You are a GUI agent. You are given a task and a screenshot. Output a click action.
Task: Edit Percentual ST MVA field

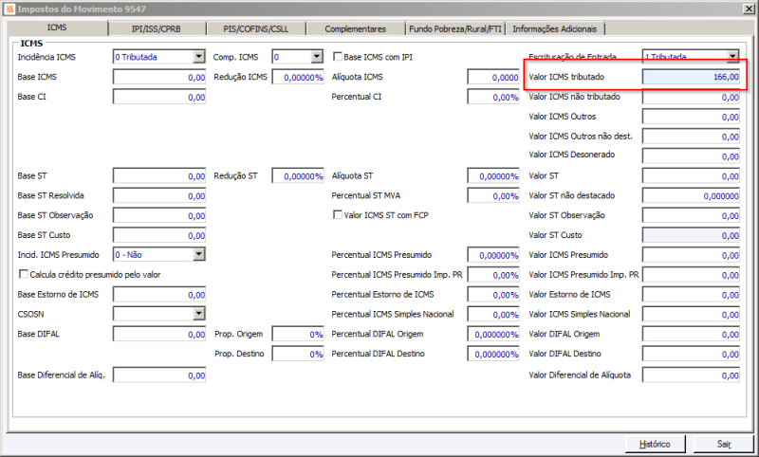tap(493, 196)
